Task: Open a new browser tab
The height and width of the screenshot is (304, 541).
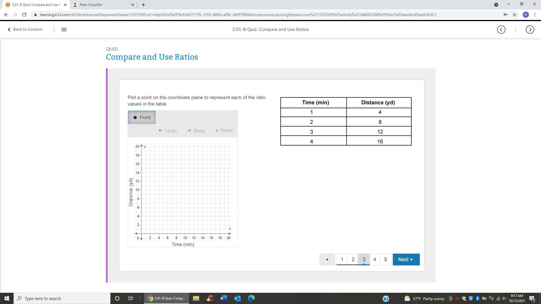Action: tap(143, 5)
